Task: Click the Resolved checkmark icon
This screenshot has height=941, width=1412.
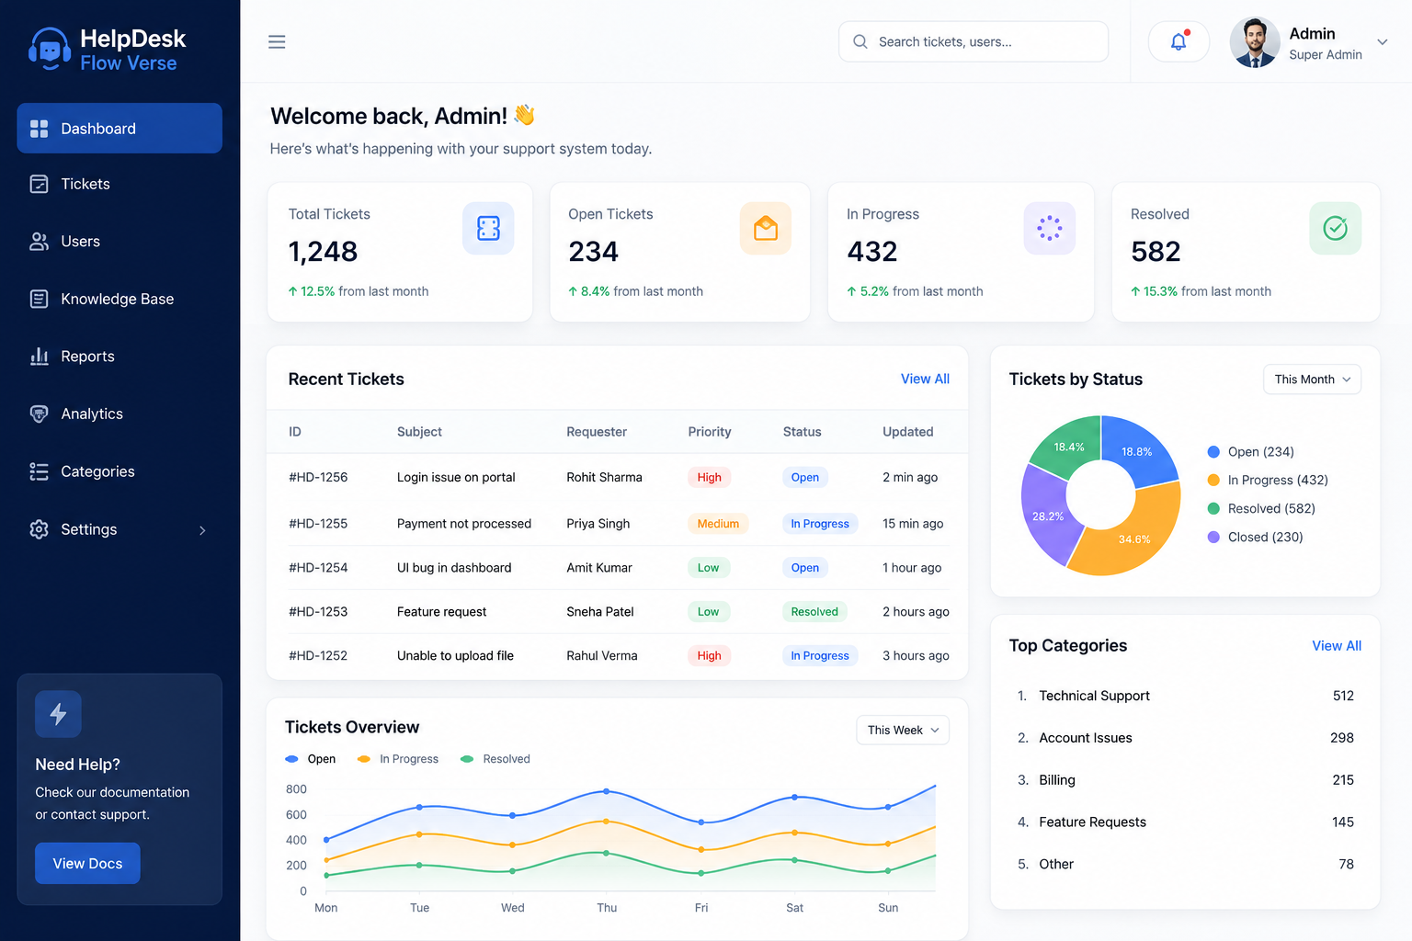Action: coord(1335,228)
